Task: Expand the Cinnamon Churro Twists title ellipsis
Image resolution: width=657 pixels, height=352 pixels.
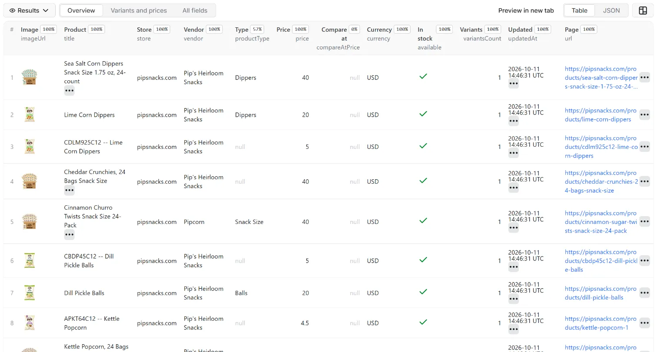Action: 69,235
